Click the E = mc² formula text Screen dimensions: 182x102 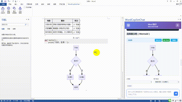(76, 38)
